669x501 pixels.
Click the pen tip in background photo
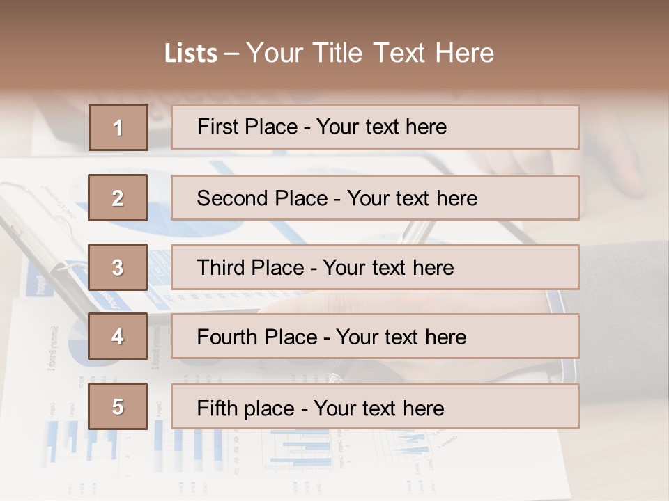(334, 379)
